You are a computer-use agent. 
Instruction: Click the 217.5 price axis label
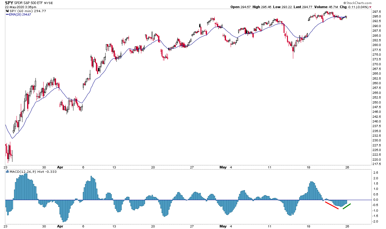(377, 164)
